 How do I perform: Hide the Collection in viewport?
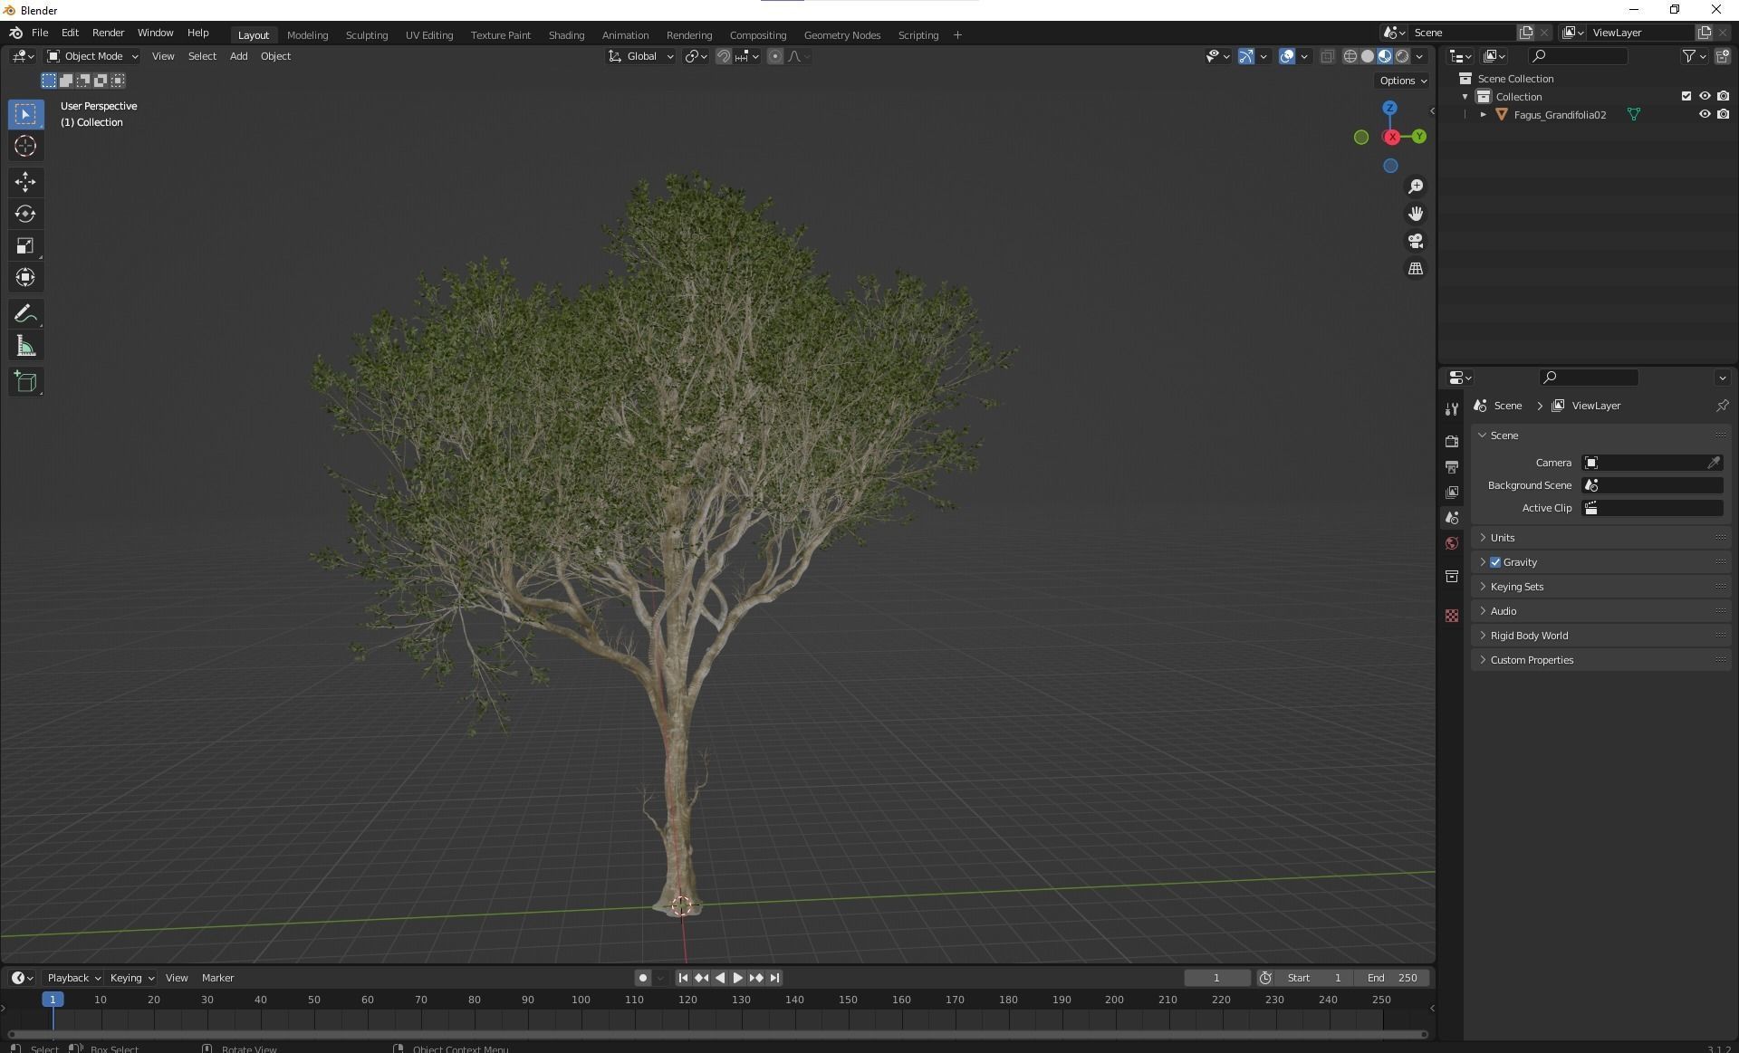(x=1704, y=96)
